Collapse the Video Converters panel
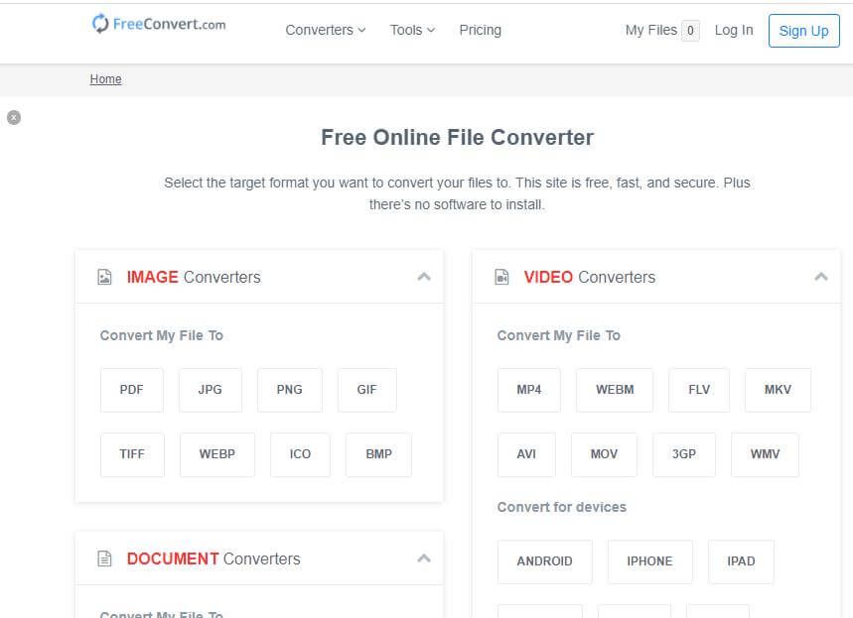The image size is (853, 618). coord(820,277)
